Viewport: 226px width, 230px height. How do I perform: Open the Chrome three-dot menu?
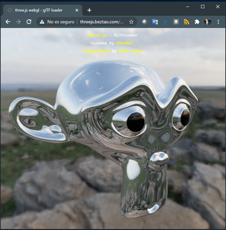point(218,22)
